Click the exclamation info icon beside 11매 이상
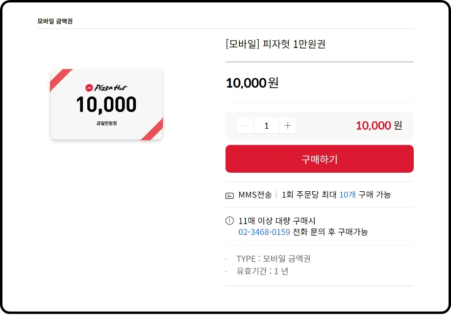Image resolution: width=451 pixels, height=318 pixels. [x=229, y=221]
